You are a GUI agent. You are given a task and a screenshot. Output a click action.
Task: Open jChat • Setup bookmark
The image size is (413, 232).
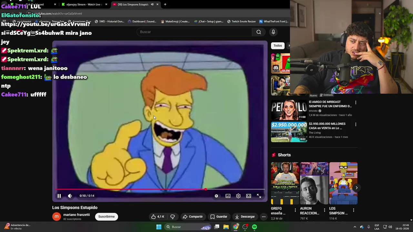pyautogui.click(x=209, y=22)
